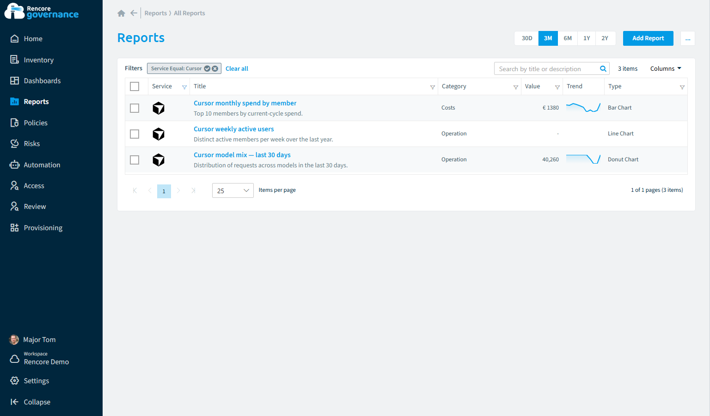Image resolution: width=710 pixels, height=416 pixels.
Task: Open Settings via gear icon
Action: coord(15,381)
